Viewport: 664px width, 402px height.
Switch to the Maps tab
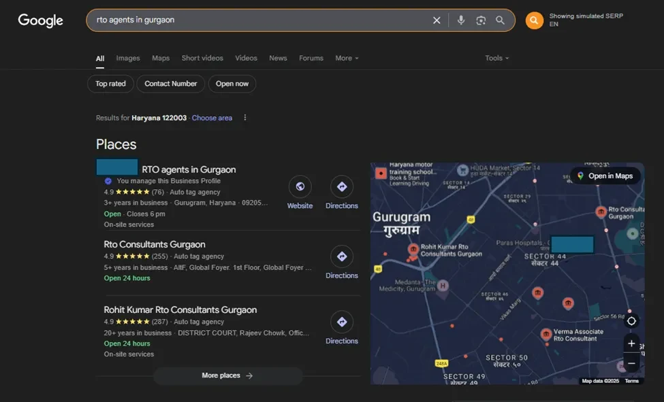tap(161, 58)
